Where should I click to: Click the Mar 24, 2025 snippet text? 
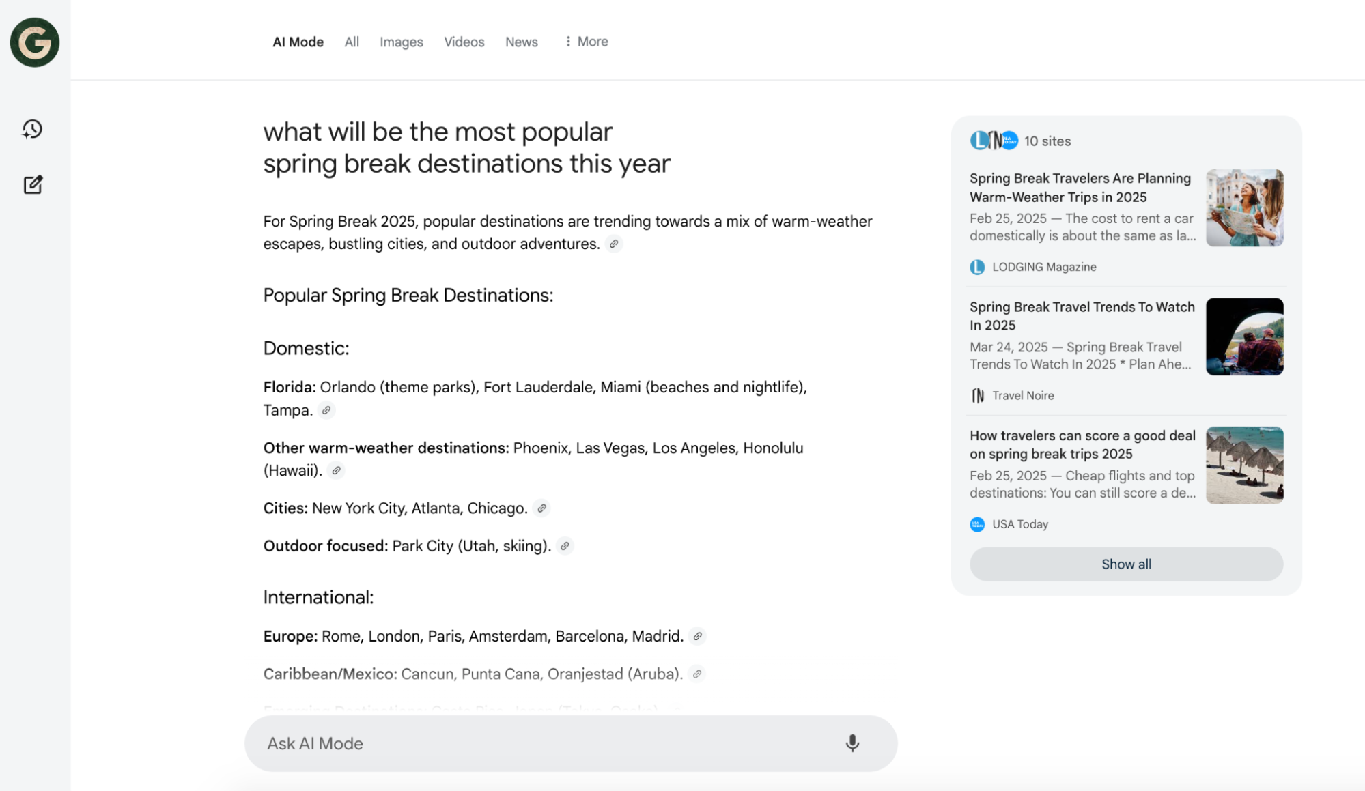pyautogui.click(x=1080, y=356)
